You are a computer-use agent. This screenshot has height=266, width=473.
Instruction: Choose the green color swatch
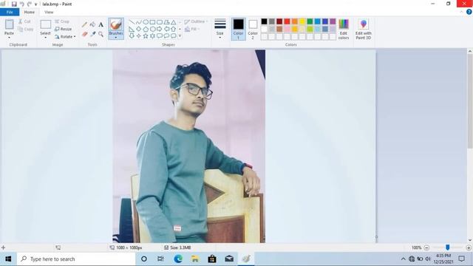coord(310,21)
